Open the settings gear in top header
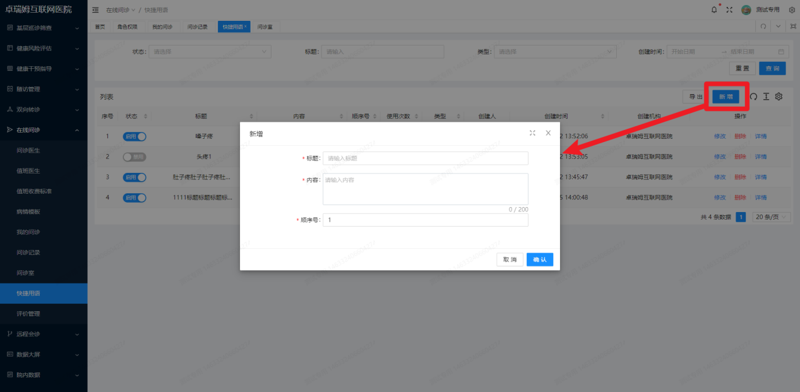Screen dimensions: 800x392 [792, 10]
